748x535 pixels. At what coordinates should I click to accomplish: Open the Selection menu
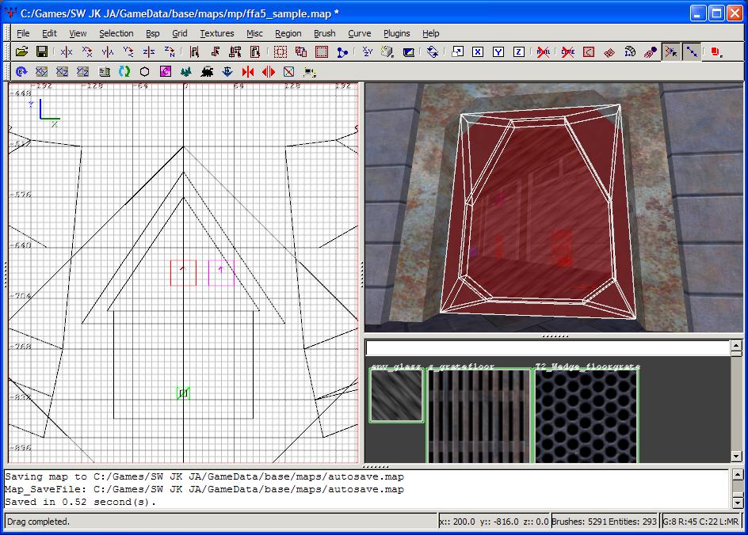116,33
